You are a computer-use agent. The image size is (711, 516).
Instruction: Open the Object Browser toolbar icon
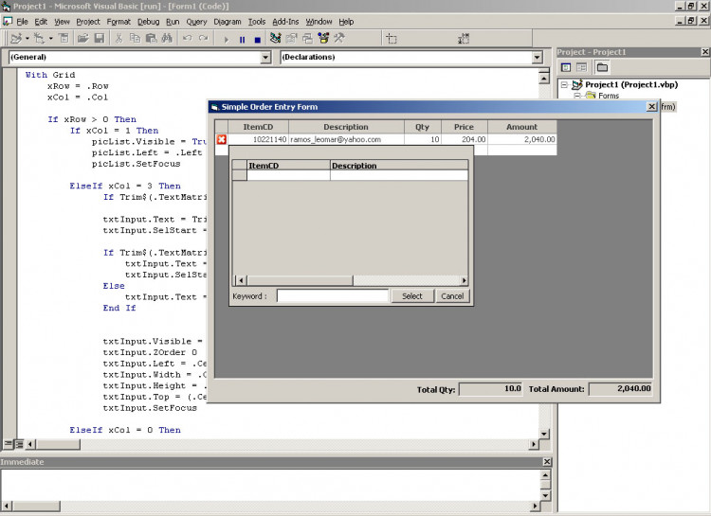[323, 39]
